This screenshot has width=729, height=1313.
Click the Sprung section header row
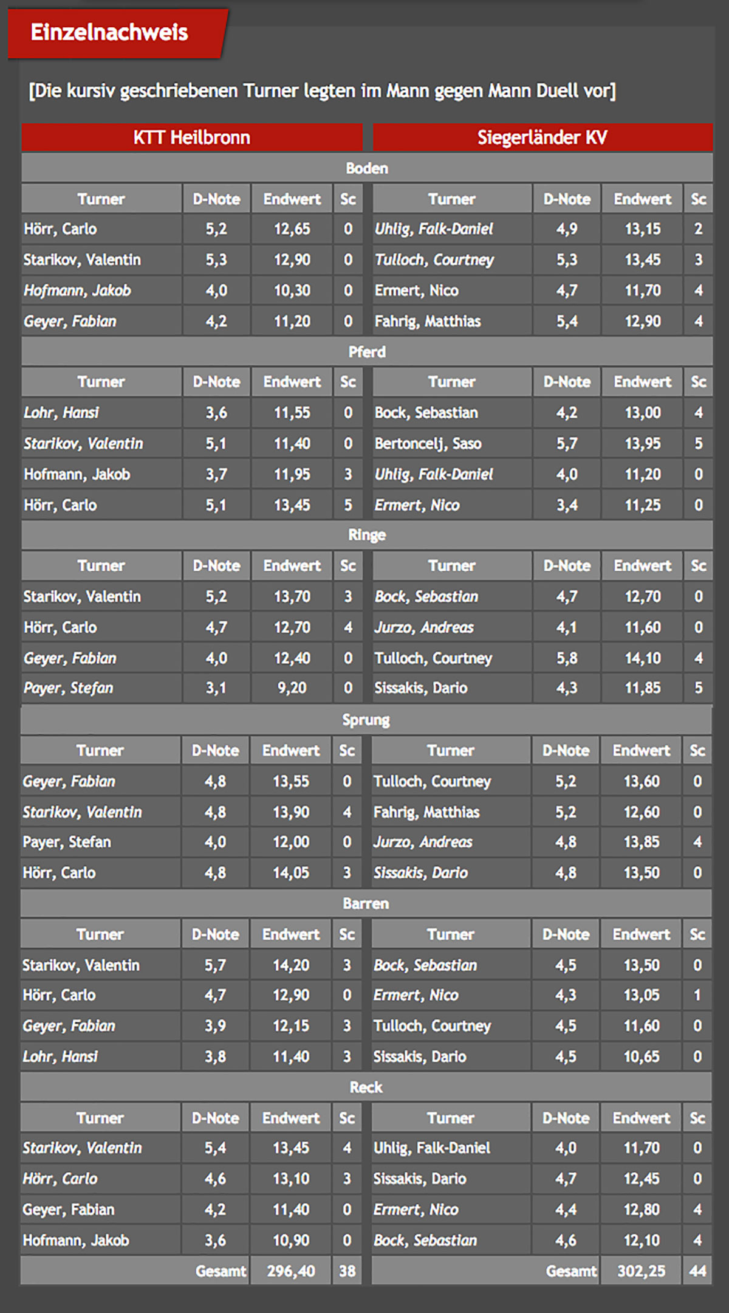point(366,720)
